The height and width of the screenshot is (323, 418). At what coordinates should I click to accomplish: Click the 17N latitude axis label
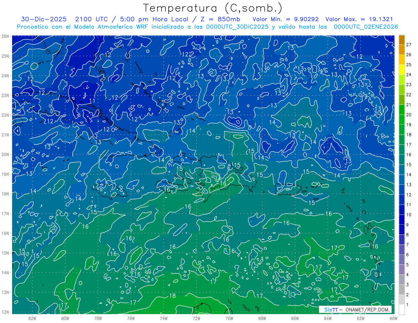pos(5,213)
